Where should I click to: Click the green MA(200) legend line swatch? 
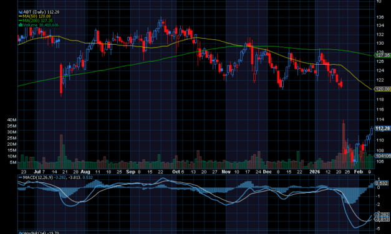pos(21,21)
